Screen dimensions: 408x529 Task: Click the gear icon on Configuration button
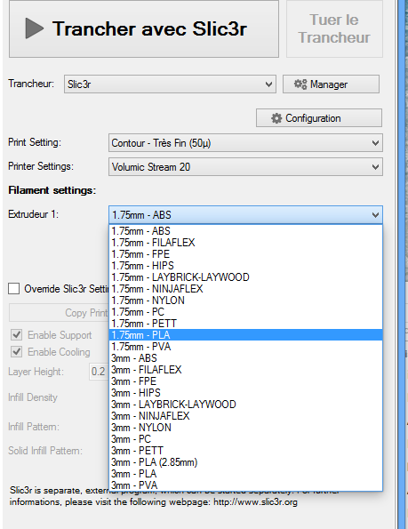[276, 118]
